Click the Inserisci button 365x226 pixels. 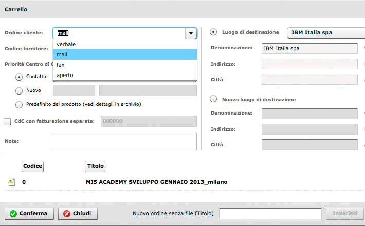coord(345,214)
